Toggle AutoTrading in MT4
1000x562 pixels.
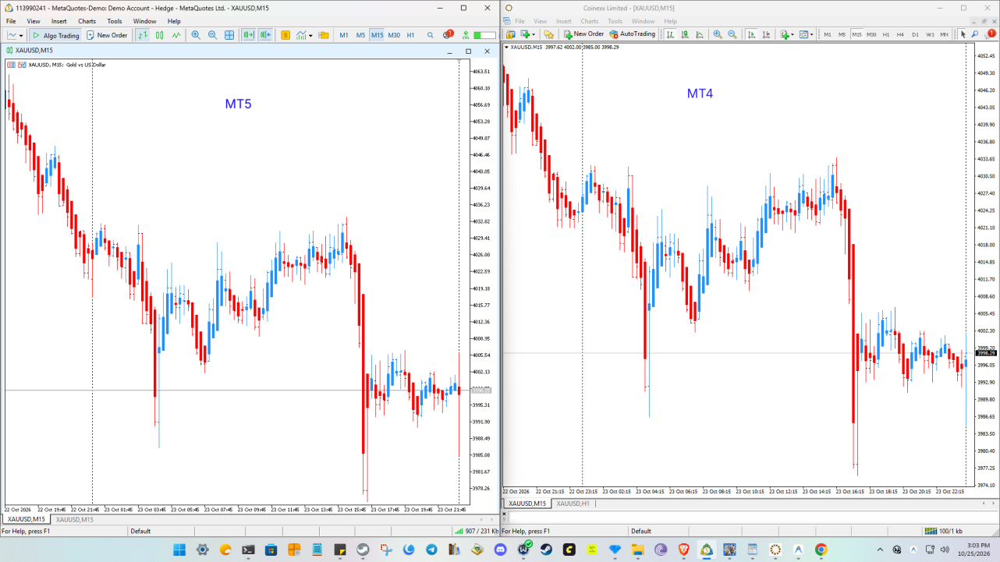click(633, 34)
